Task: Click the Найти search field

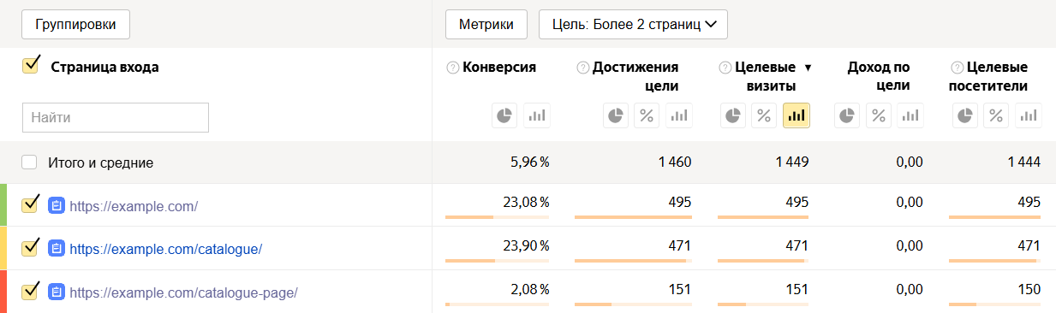Action: click(116, 118)
